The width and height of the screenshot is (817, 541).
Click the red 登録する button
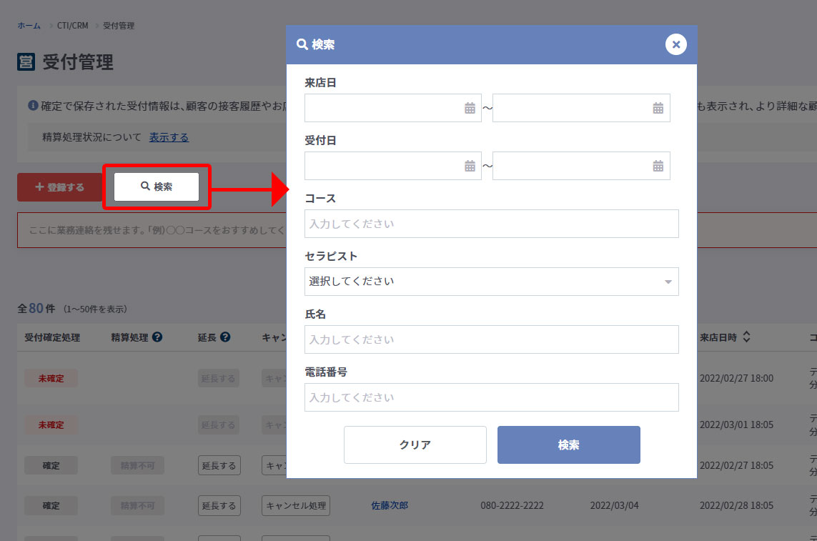[x=60, y=187]
